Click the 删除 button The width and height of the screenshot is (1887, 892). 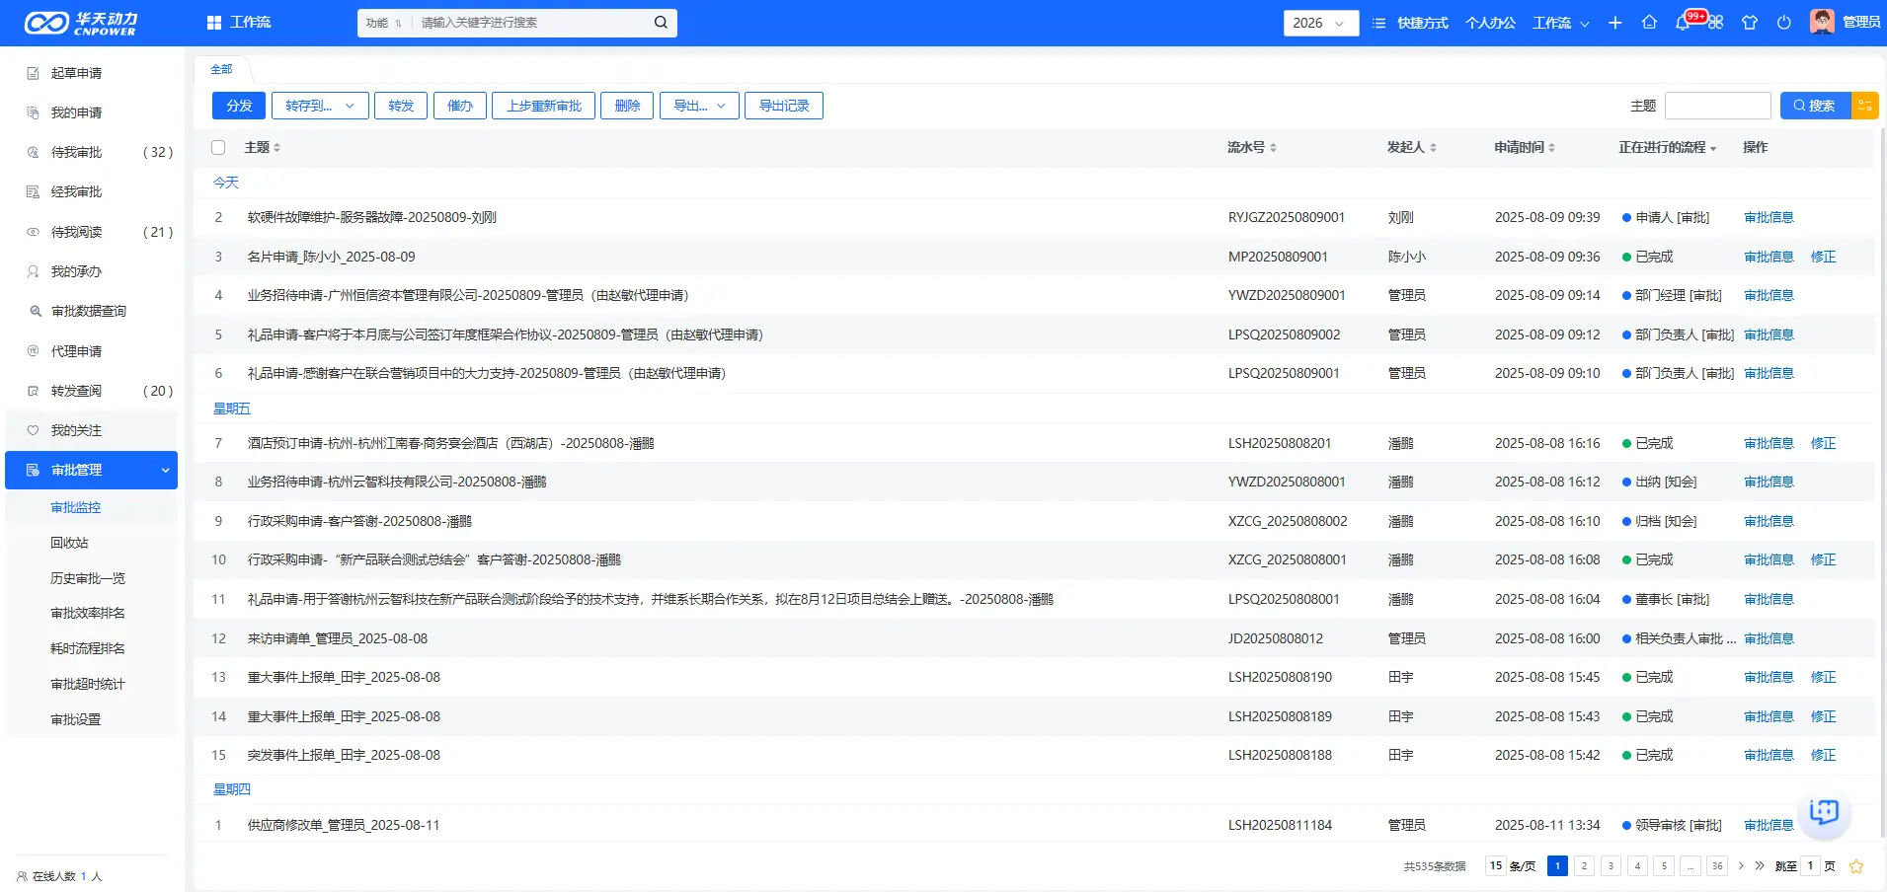[627, 106]
